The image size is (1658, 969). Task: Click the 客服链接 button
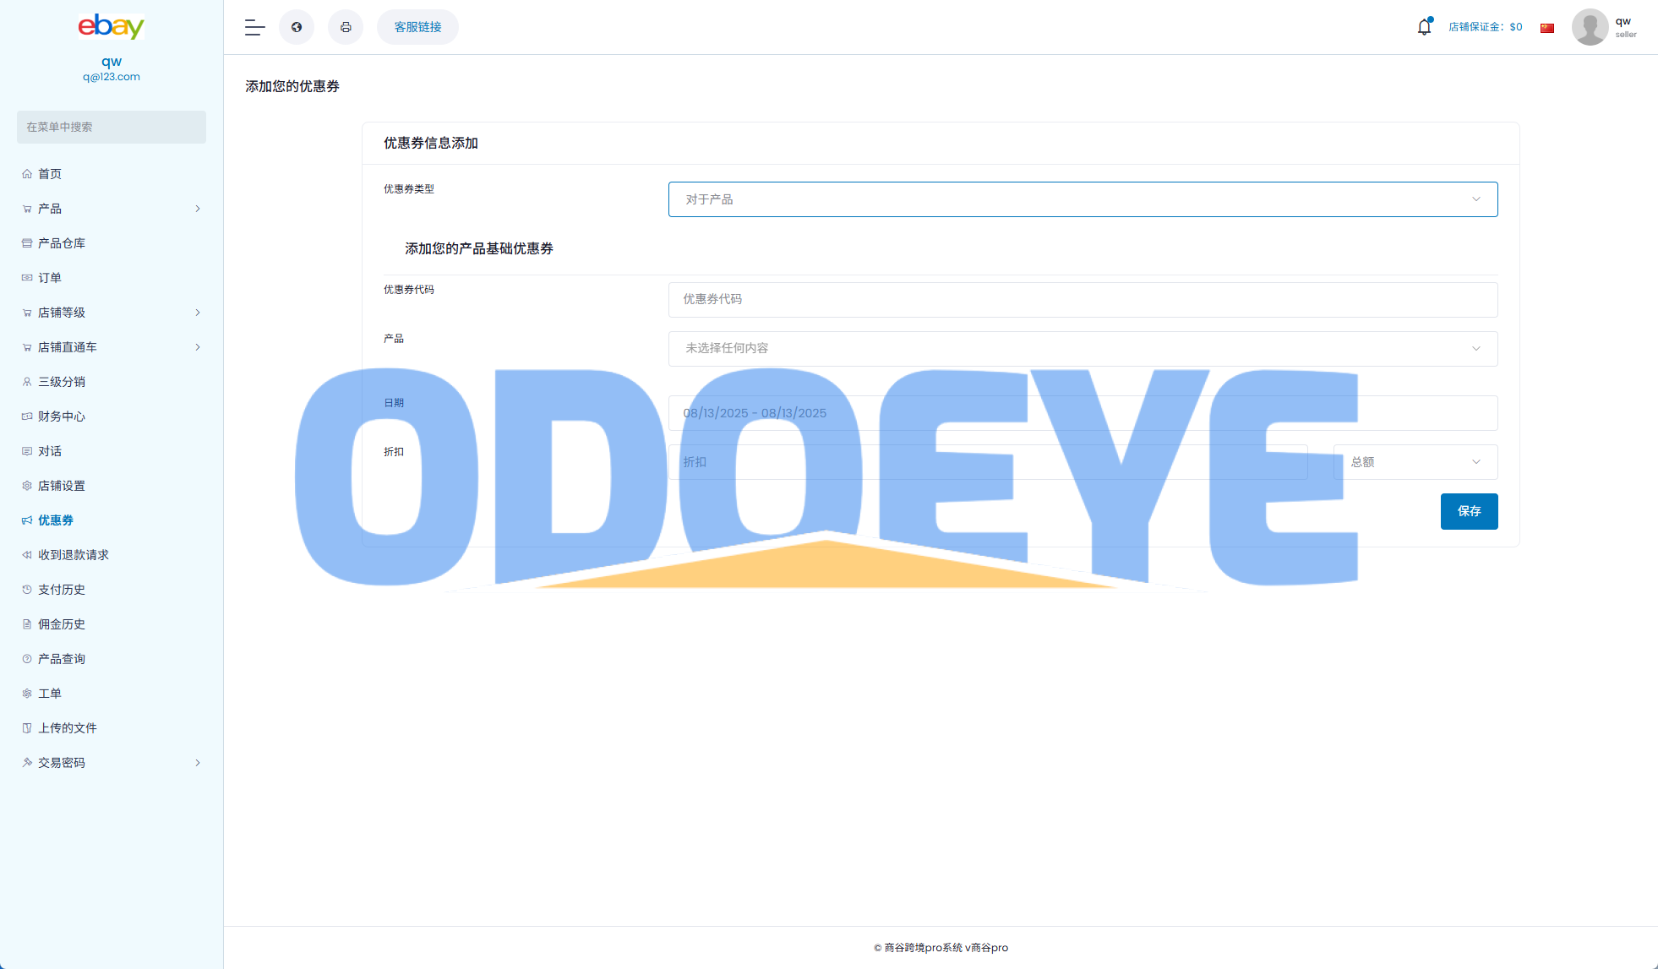pos(417,27)
